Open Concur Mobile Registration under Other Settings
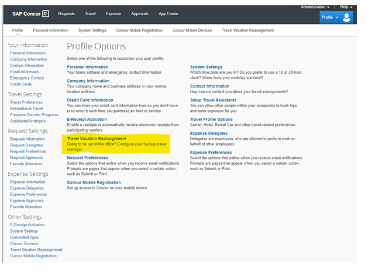The width and height of the screenshot is (367, 271). [33, 256]
